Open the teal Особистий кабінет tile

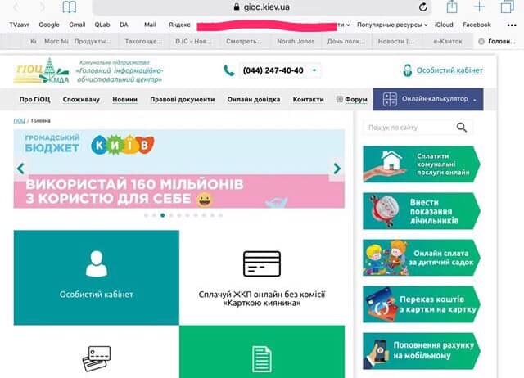96,277
